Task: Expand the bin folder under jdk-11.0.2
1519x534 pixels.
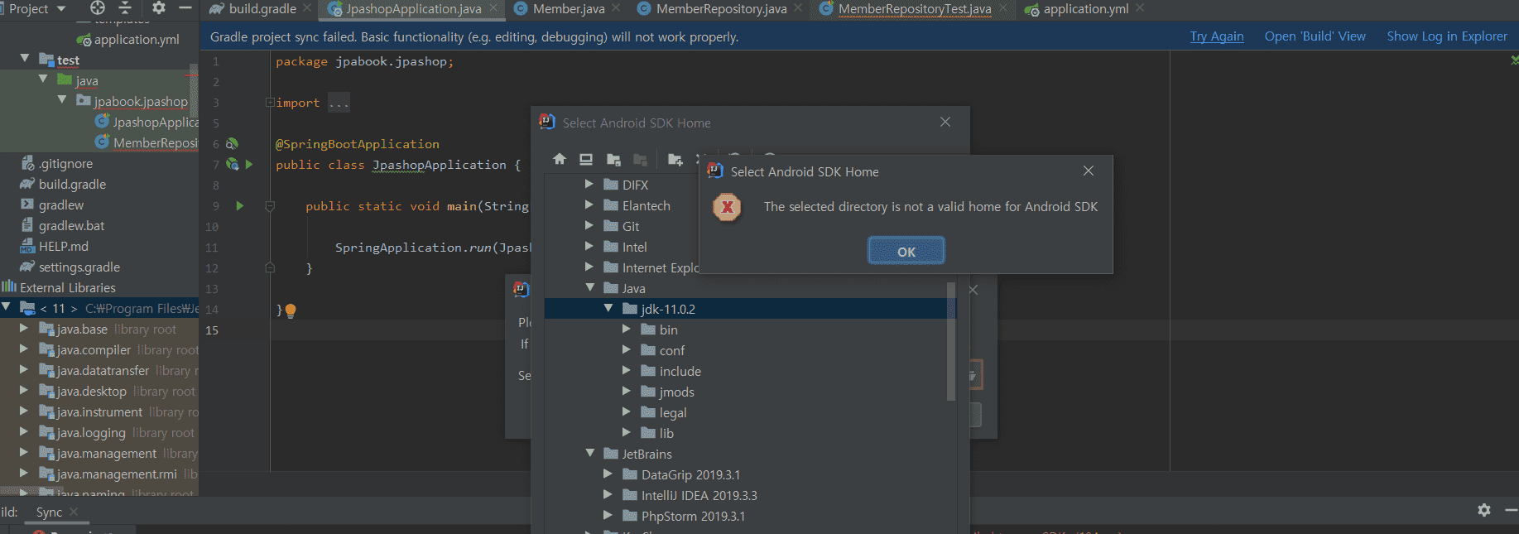Action: 626,329
